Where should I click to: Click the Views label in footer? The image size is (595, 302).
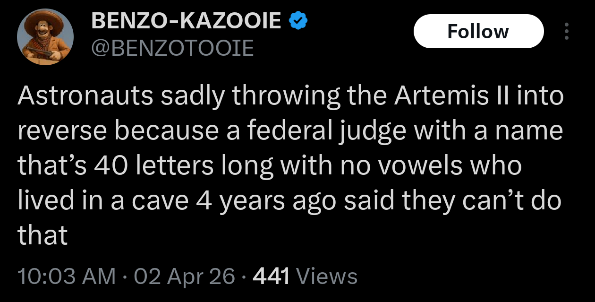329,276
